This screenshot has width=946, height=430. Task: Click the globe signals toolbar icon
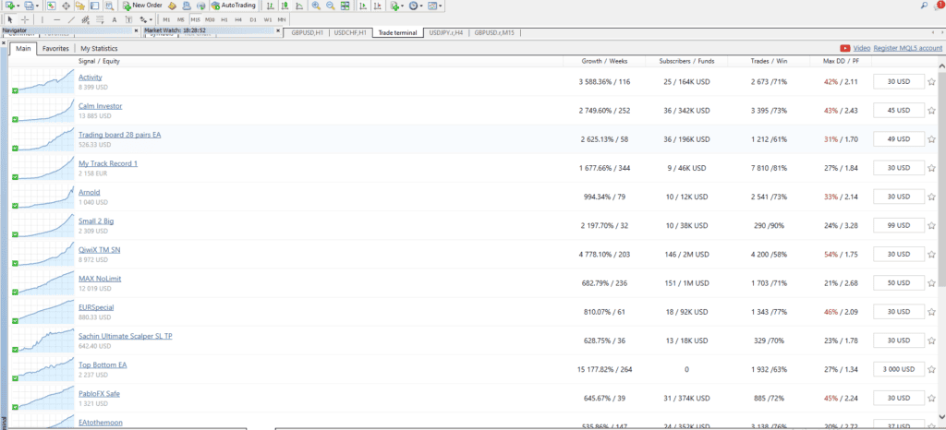click(x=200, y=6)
